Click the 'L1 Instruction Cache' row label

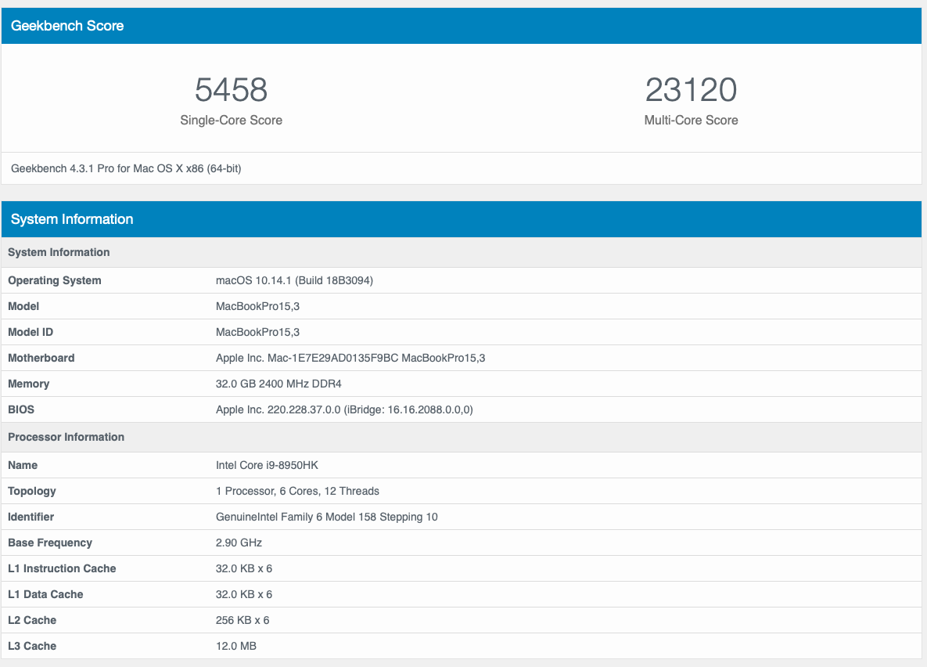click(x=62, y=569)
